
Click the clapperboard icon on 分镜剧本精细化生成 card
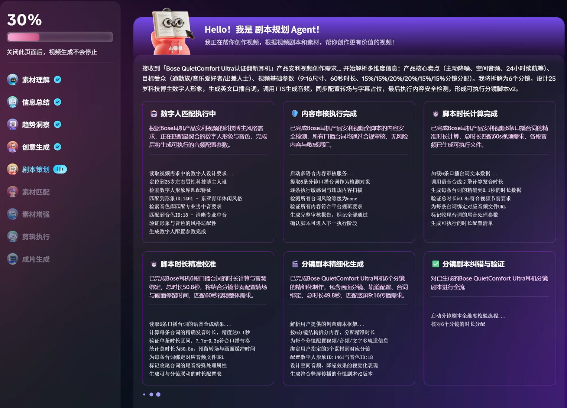(294, 264)
